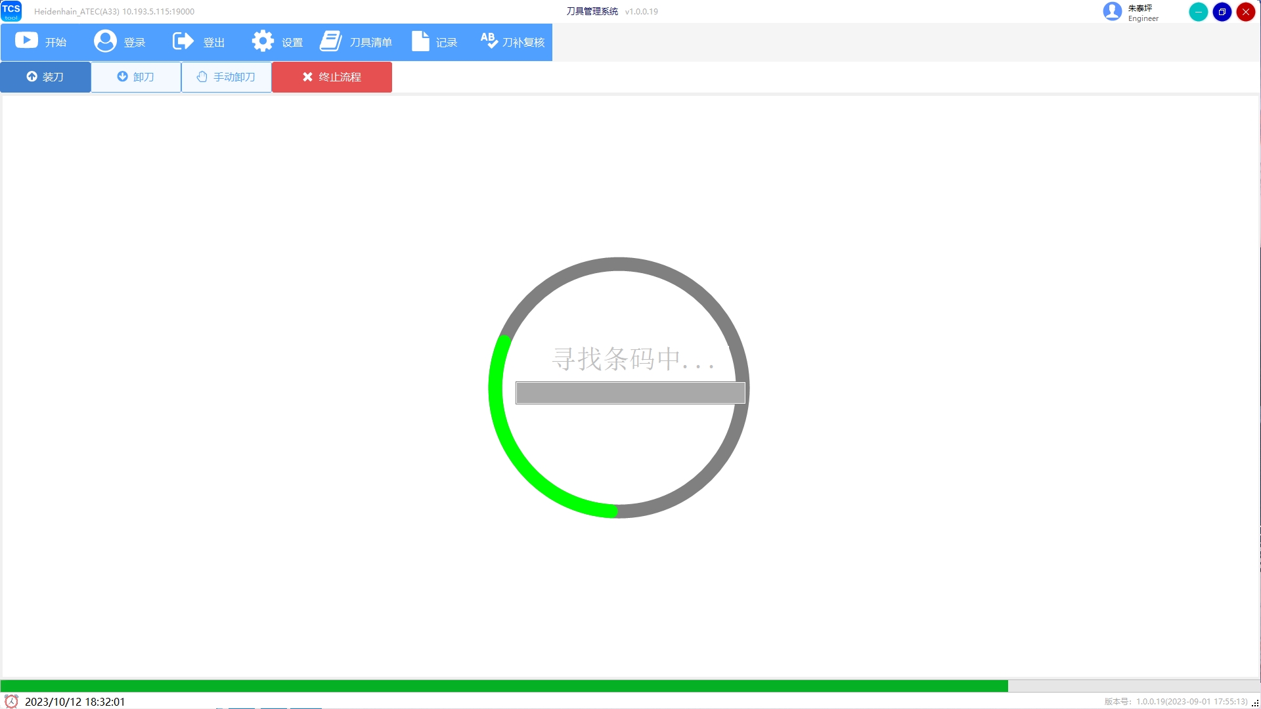Viewport: 1261px width, 709px height.
Task: Open the 记录 records page
Action: (434, 42)
